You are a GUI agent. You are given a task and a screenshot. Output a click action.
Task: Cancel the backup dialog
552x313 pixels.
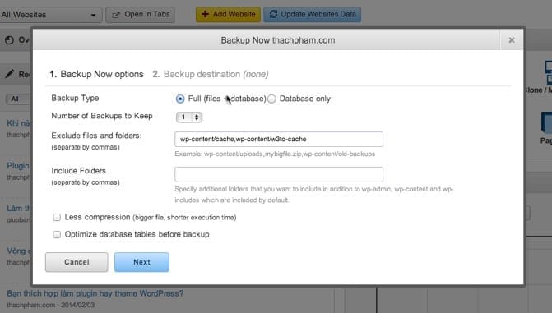(x=77, y=262)
